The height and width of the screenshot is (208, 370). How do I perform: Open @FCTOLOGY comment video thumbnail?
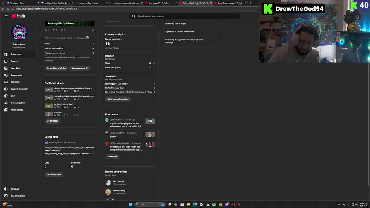(x=150, y=121)
